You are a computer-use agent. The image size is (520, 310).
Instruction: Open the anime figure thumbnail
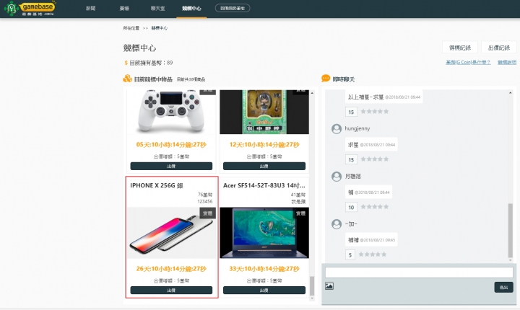(x=264, y=112)
